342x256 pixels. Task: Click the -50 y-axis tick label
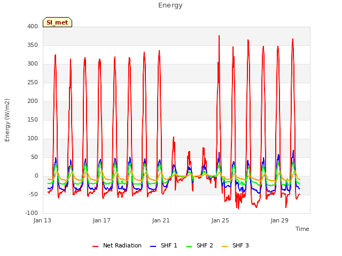(x=33, y=194)
